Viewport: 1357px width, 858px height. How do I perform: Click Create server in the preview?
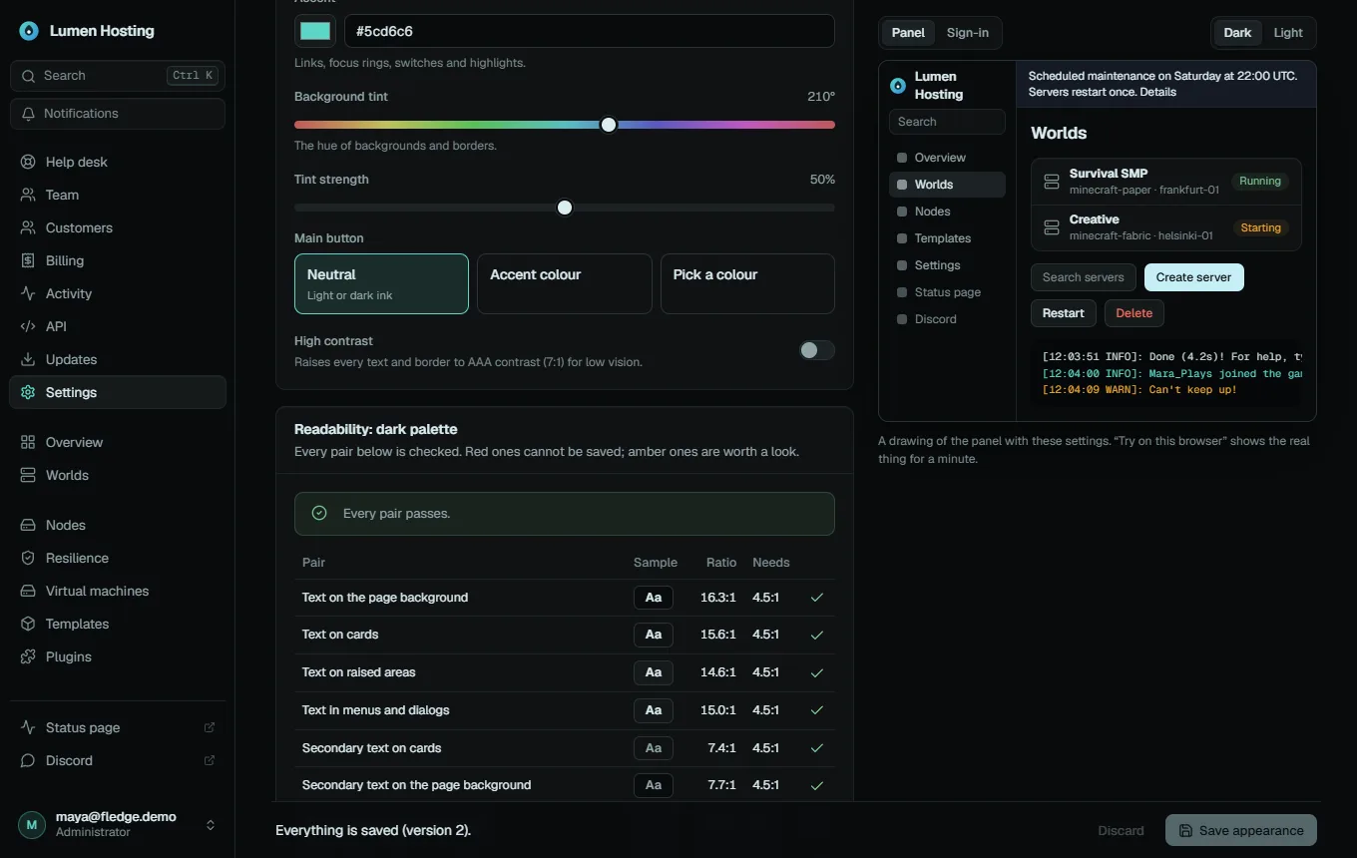coord(1193,277)
